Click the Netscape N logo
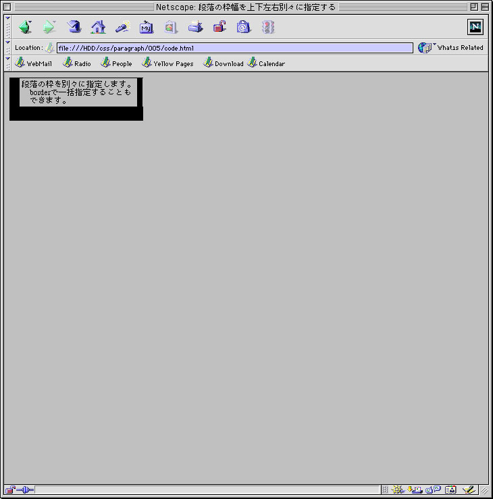This screenshot has height=499, width=493. click(475, 27)
